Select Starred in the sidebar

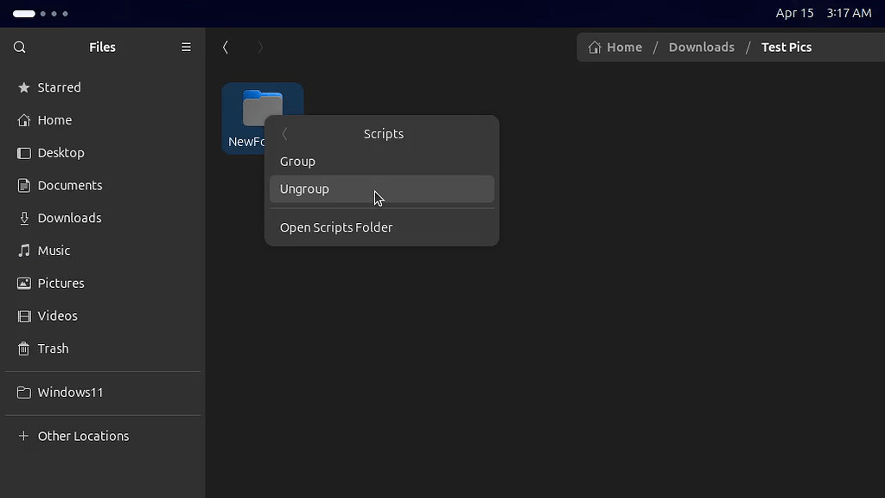(x=60, y=87)
